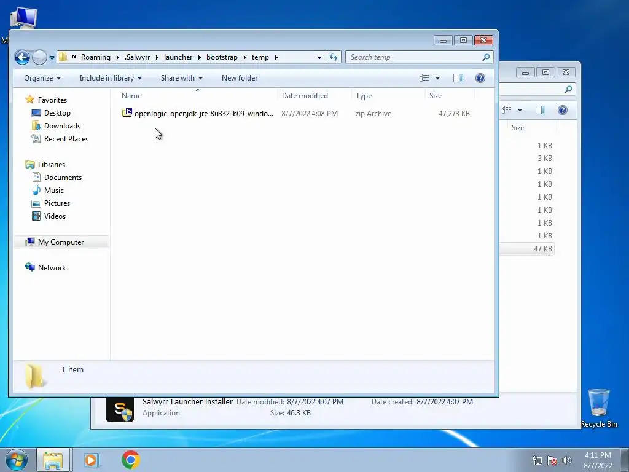629x472 pixels.
Task: Launch Windows Media Player from taskbar
Action: [x=91, y=460]
